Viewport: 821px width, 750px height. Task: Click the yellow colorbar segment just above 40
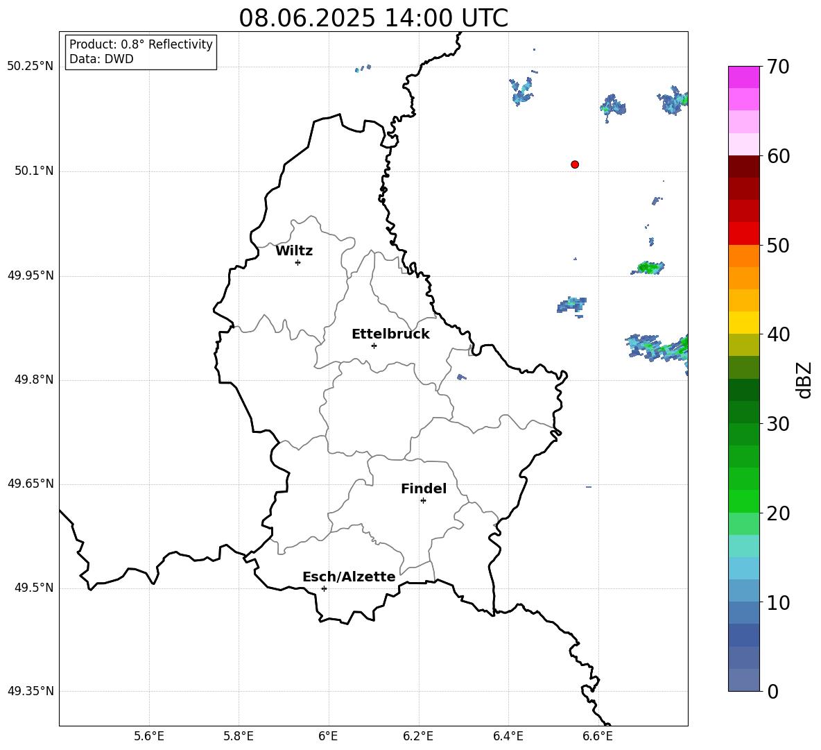(x=744, y=323)
